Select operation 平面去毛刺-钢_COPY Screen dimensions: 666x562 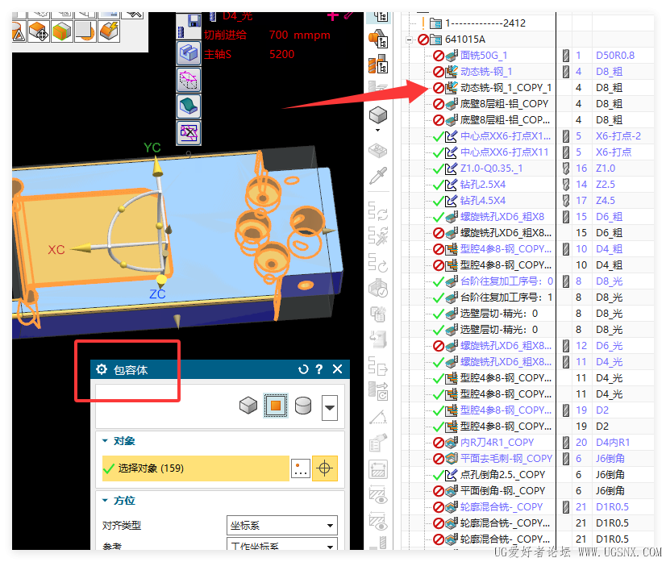tap(506, 458)
